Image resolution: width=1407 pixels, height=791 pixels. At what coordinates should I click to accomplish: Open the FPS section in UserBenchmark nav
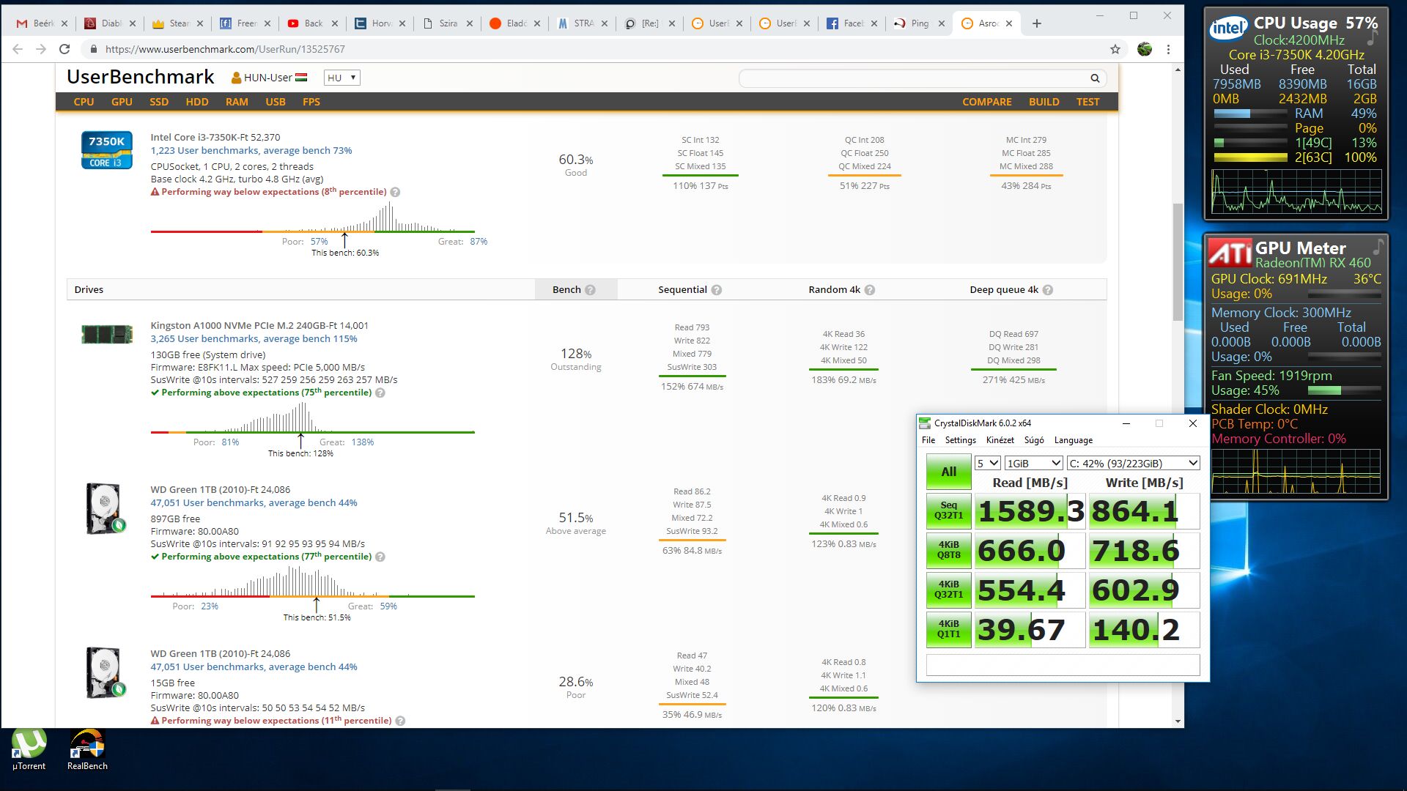[x=311, y=102]
